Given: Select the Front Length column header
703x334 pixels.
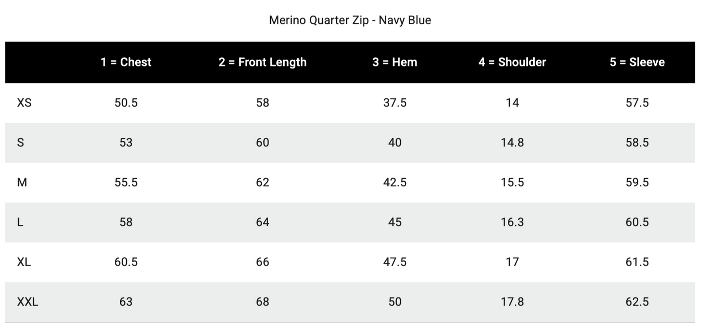Looking at the screenshot, I should tap(262, 62).
